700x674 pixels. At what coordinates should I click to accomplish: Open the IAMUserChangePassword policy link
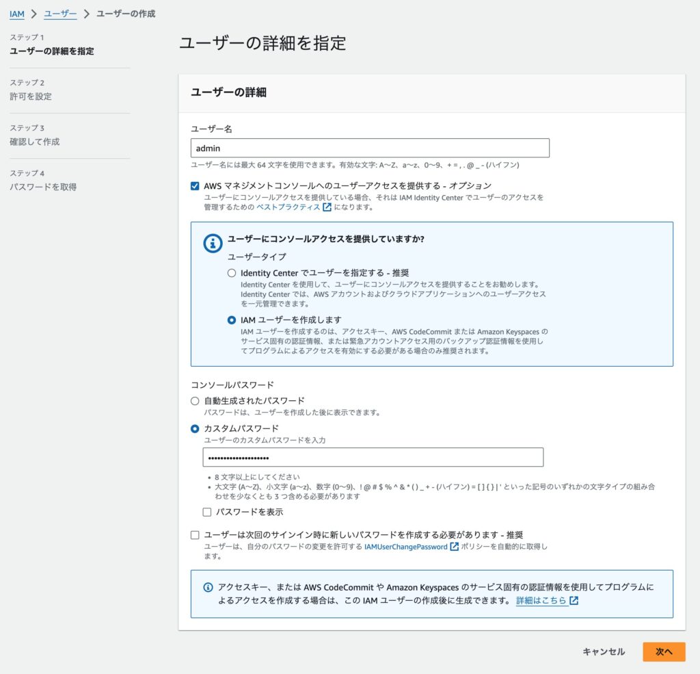click(x=406, y=547)
